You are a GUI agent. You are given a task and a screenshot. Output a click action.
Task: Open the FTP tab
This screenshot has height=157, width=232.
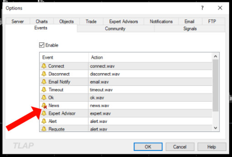tap(212, 21)
